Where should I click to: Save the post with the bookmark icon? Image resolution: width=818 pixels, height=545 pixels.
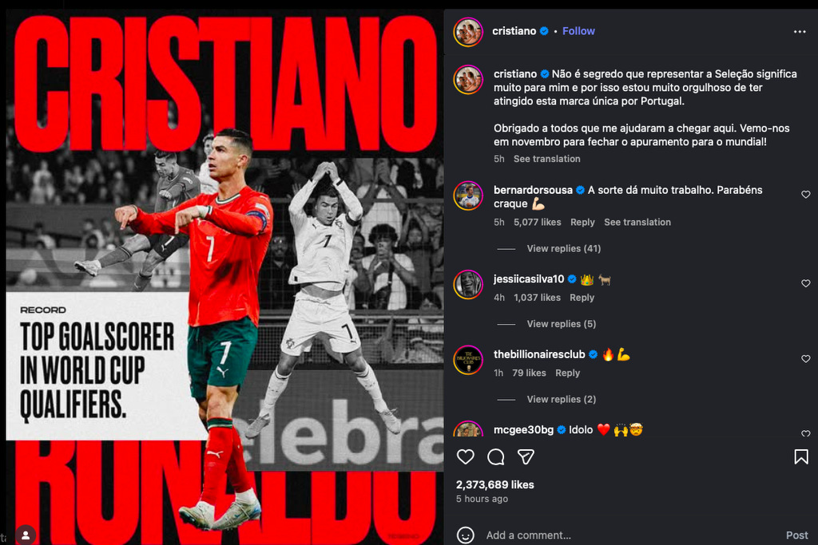tap(800, 457)
